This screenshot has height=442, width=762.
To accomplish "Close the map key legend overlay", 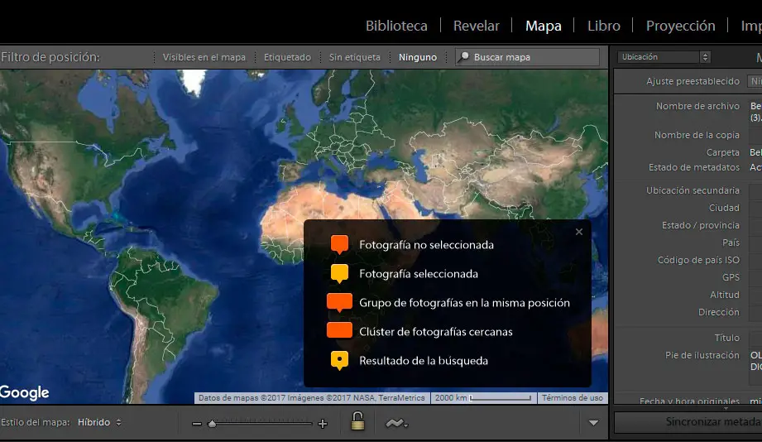I will pyautogui.click(x=579, y=232).
